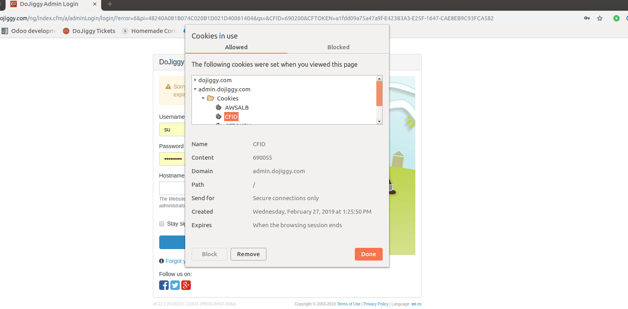The height and width of the screenshot is (309, 628).
Task: Click the info icon beside Forgot link
Action: pos(161,261)
